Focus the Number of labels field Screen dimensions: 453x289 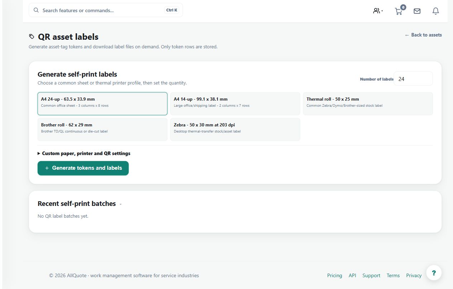413,79
